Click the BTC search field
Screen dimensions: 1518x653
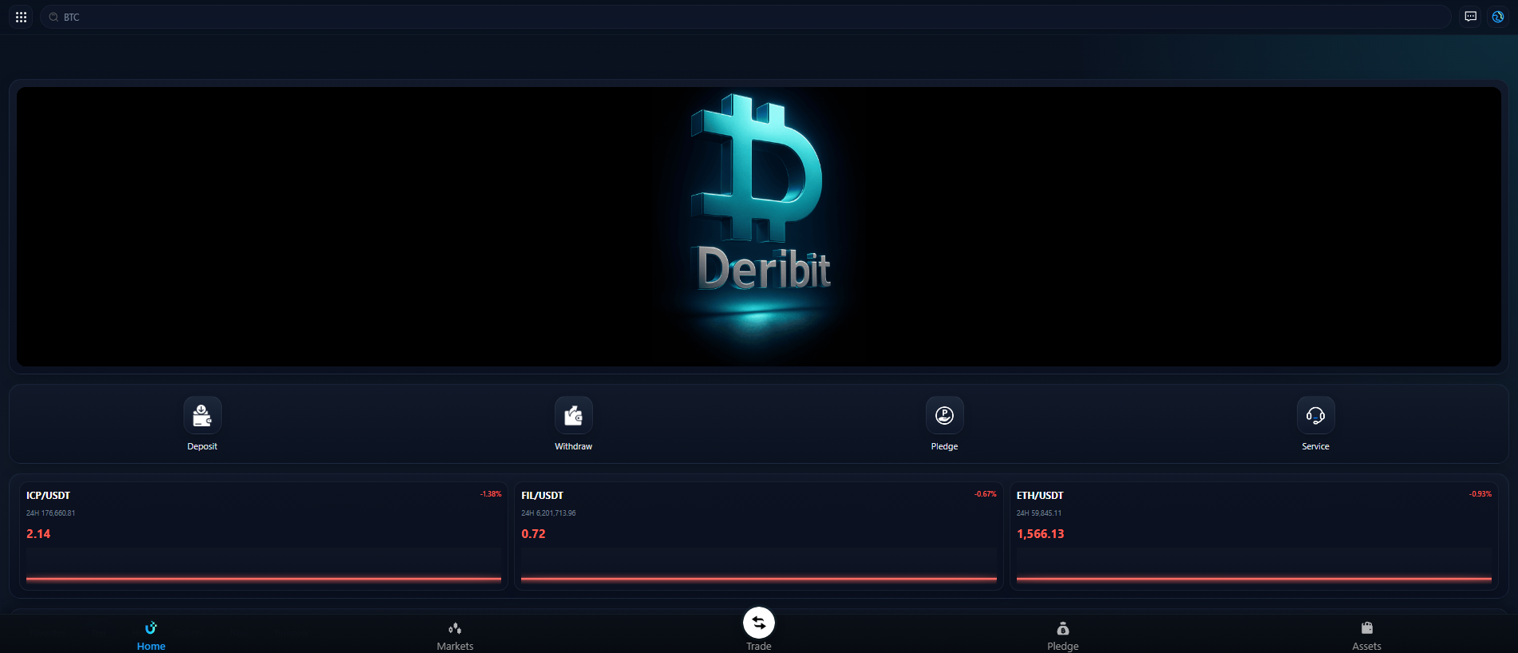[745, 17]
